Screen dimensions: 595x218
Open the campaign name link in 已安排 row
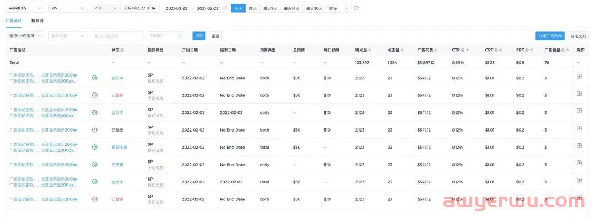[x=44, y=165]
